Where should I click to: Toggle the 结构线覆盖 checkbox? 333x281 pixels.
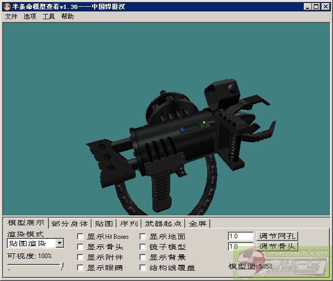click(143, 268)
